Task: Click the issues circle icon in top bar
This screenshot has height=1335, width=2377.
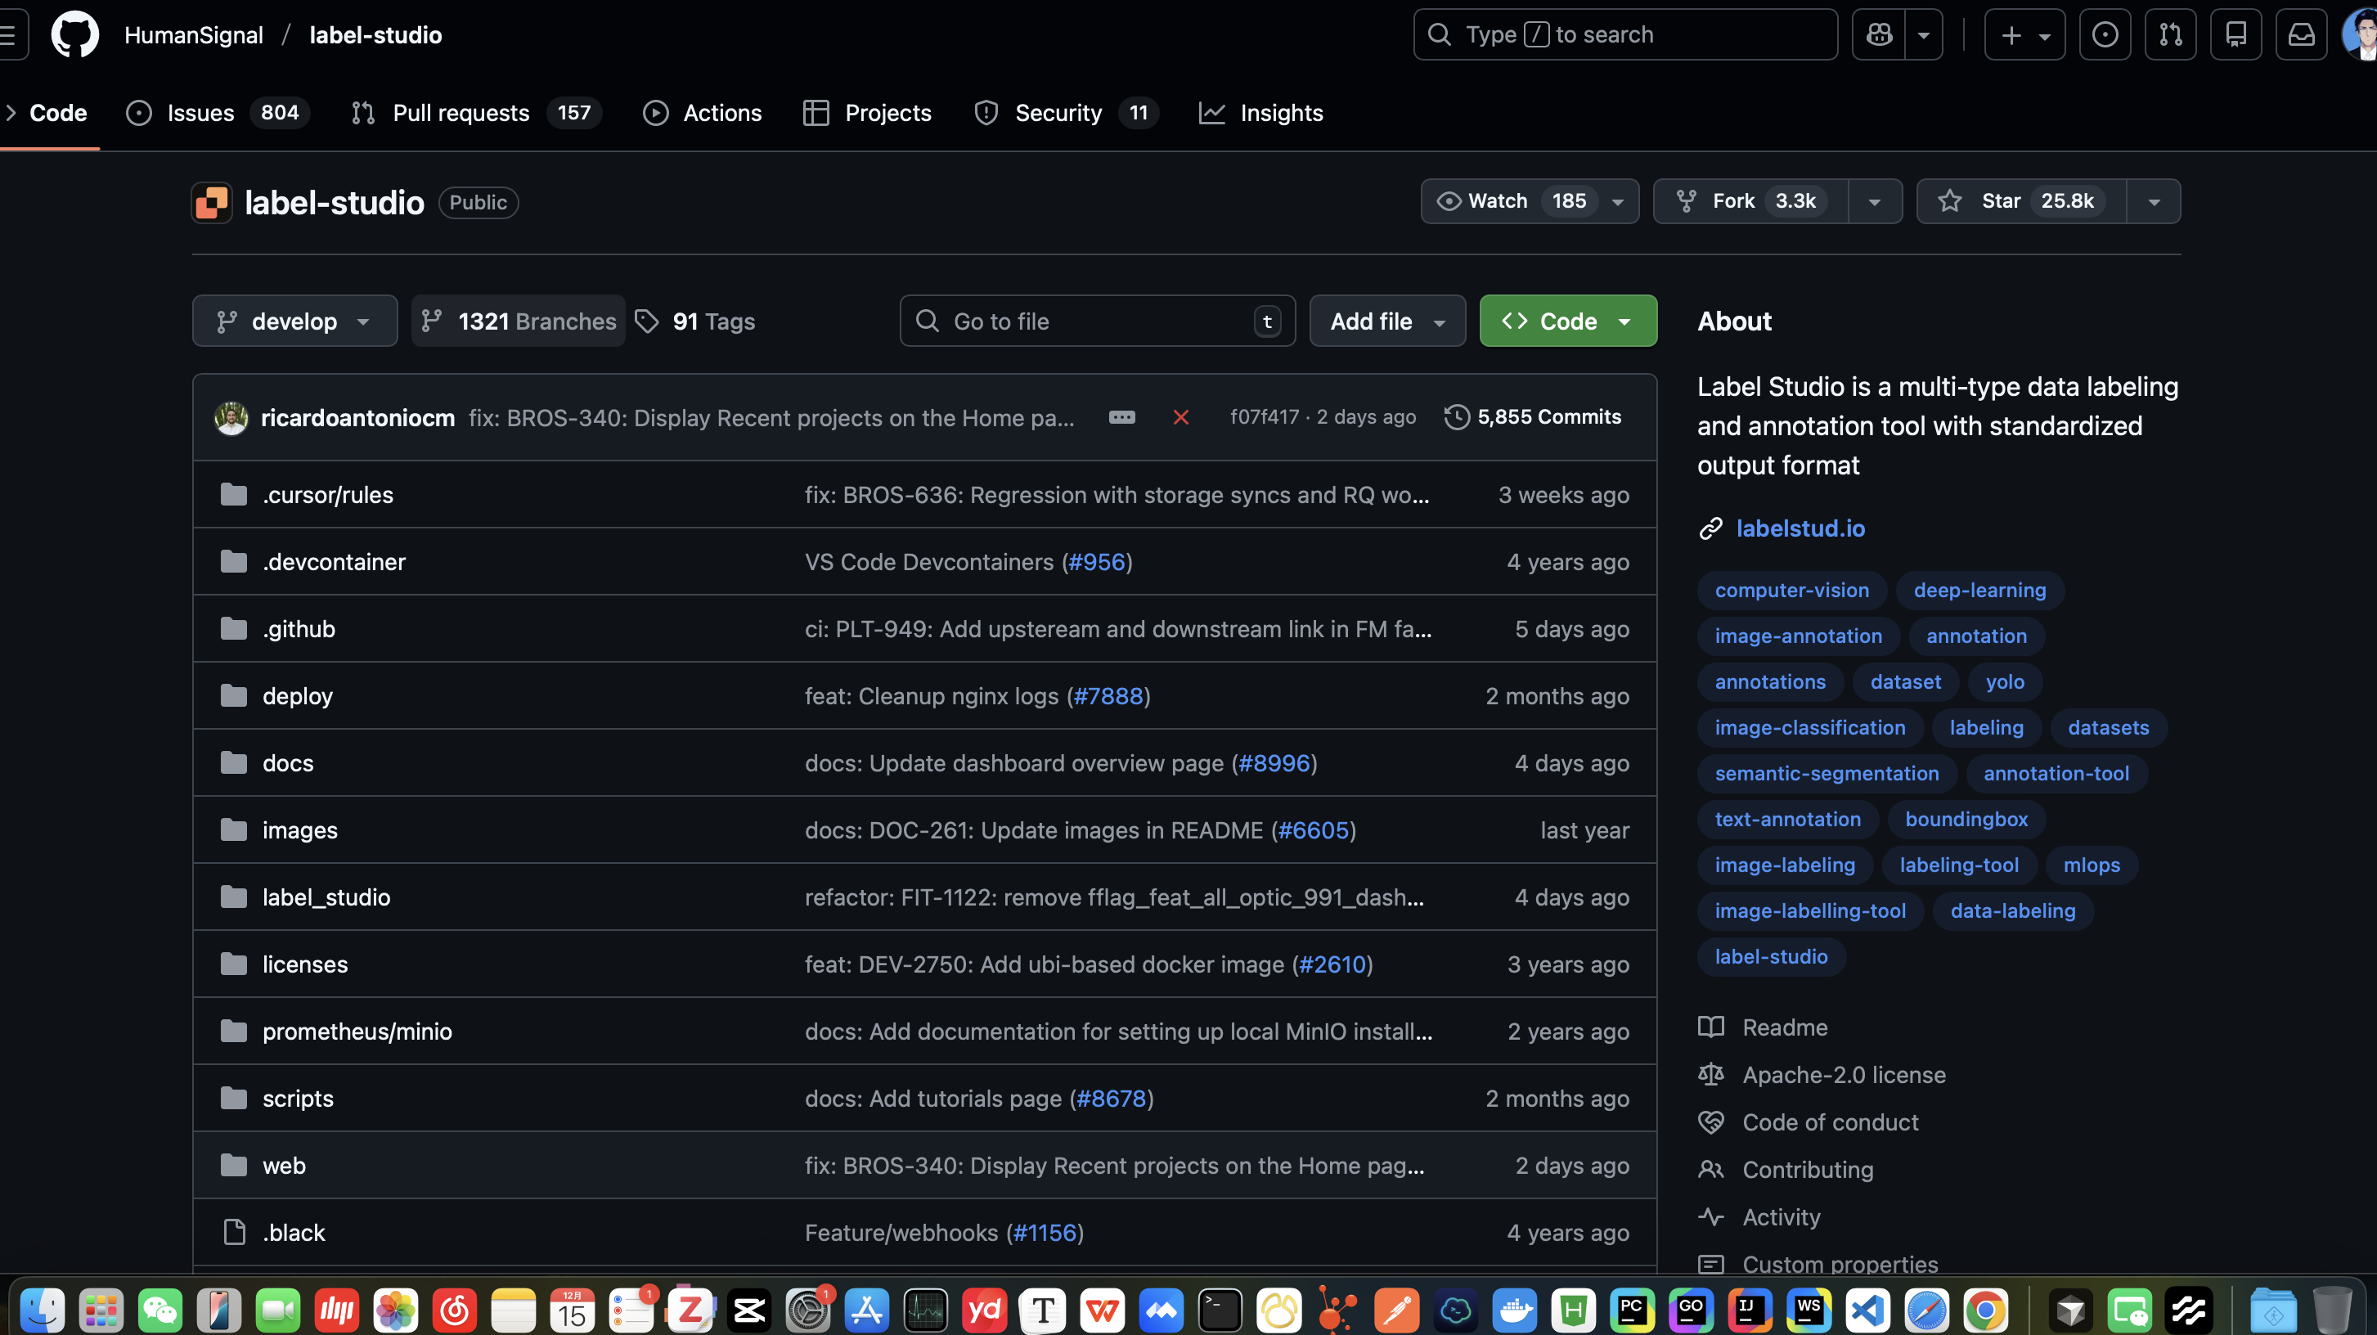Action: point(2105,35)
